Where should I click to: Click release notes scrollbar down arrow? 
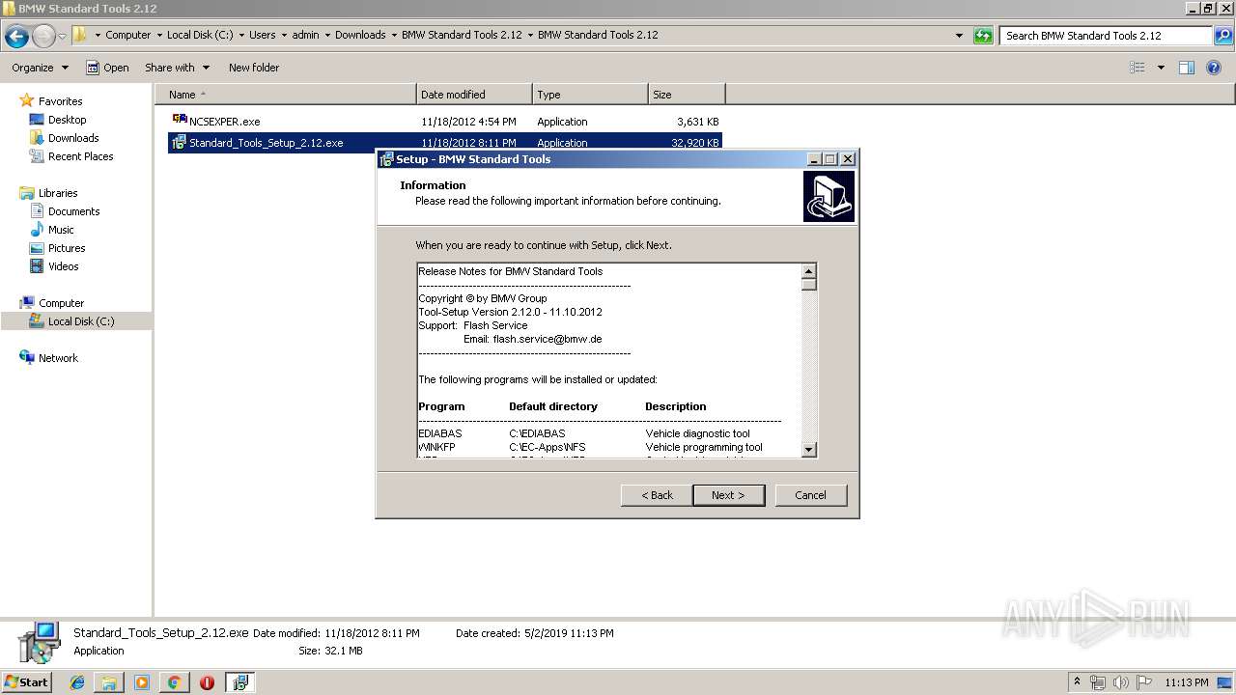pos(809,449)
